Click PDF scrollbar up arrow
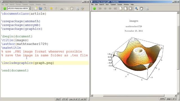The image size is (180, 101). 178,13
